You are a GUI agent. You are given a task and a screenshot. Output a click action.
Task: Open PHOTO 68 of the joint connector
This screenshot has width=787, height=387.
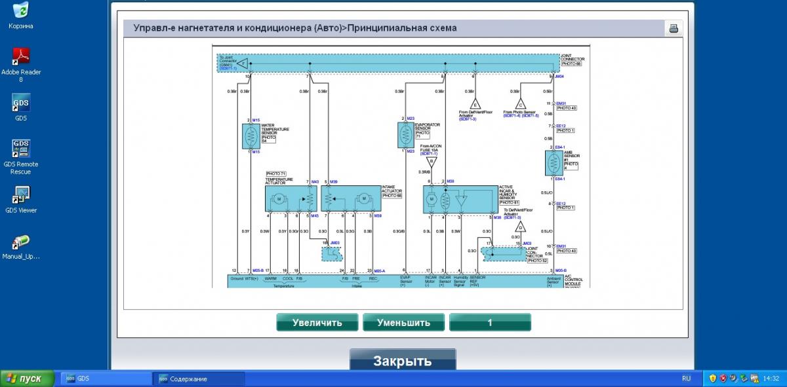click(571, 64)
